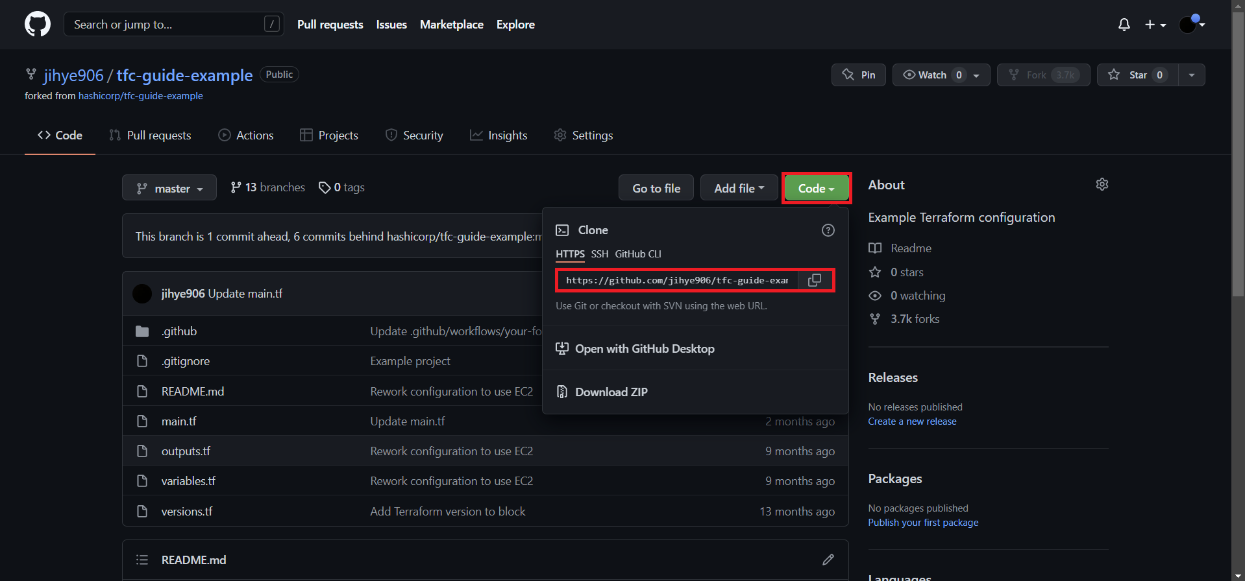
Task: Click Publish your first package link
Action: [923, 523]
